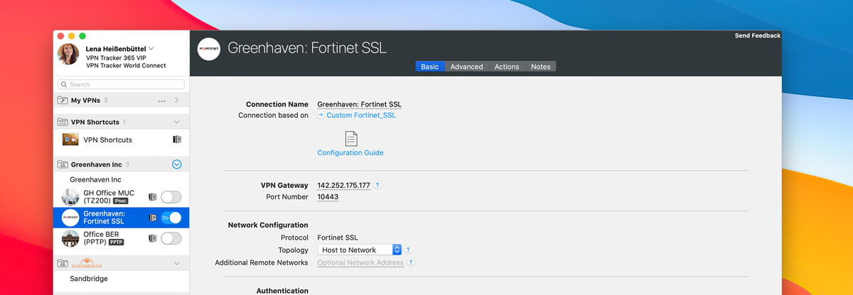Open the Topology dropdown menu
Image resolution: width=853 pixels, height=295 pixels.
(360, 250)
